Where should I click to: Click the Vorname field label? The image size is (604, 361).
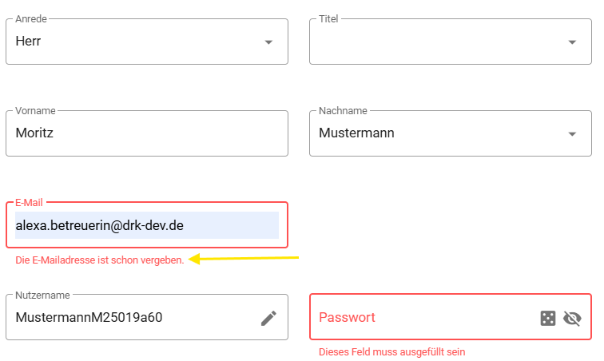coord(35,110)
